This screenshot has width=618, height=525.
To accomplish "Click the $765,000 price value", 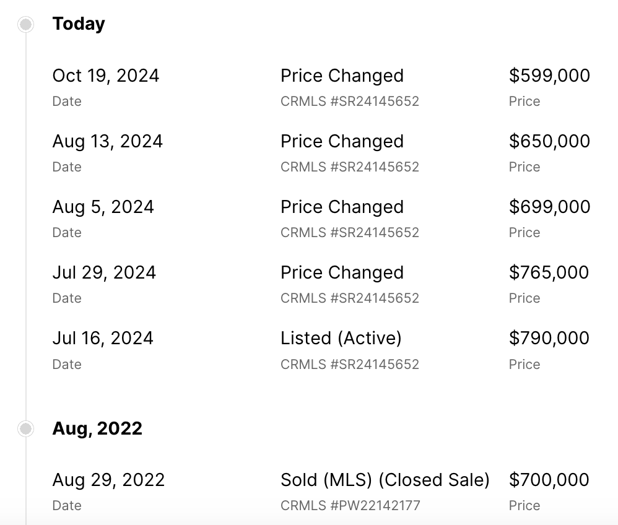I will 549,272.
